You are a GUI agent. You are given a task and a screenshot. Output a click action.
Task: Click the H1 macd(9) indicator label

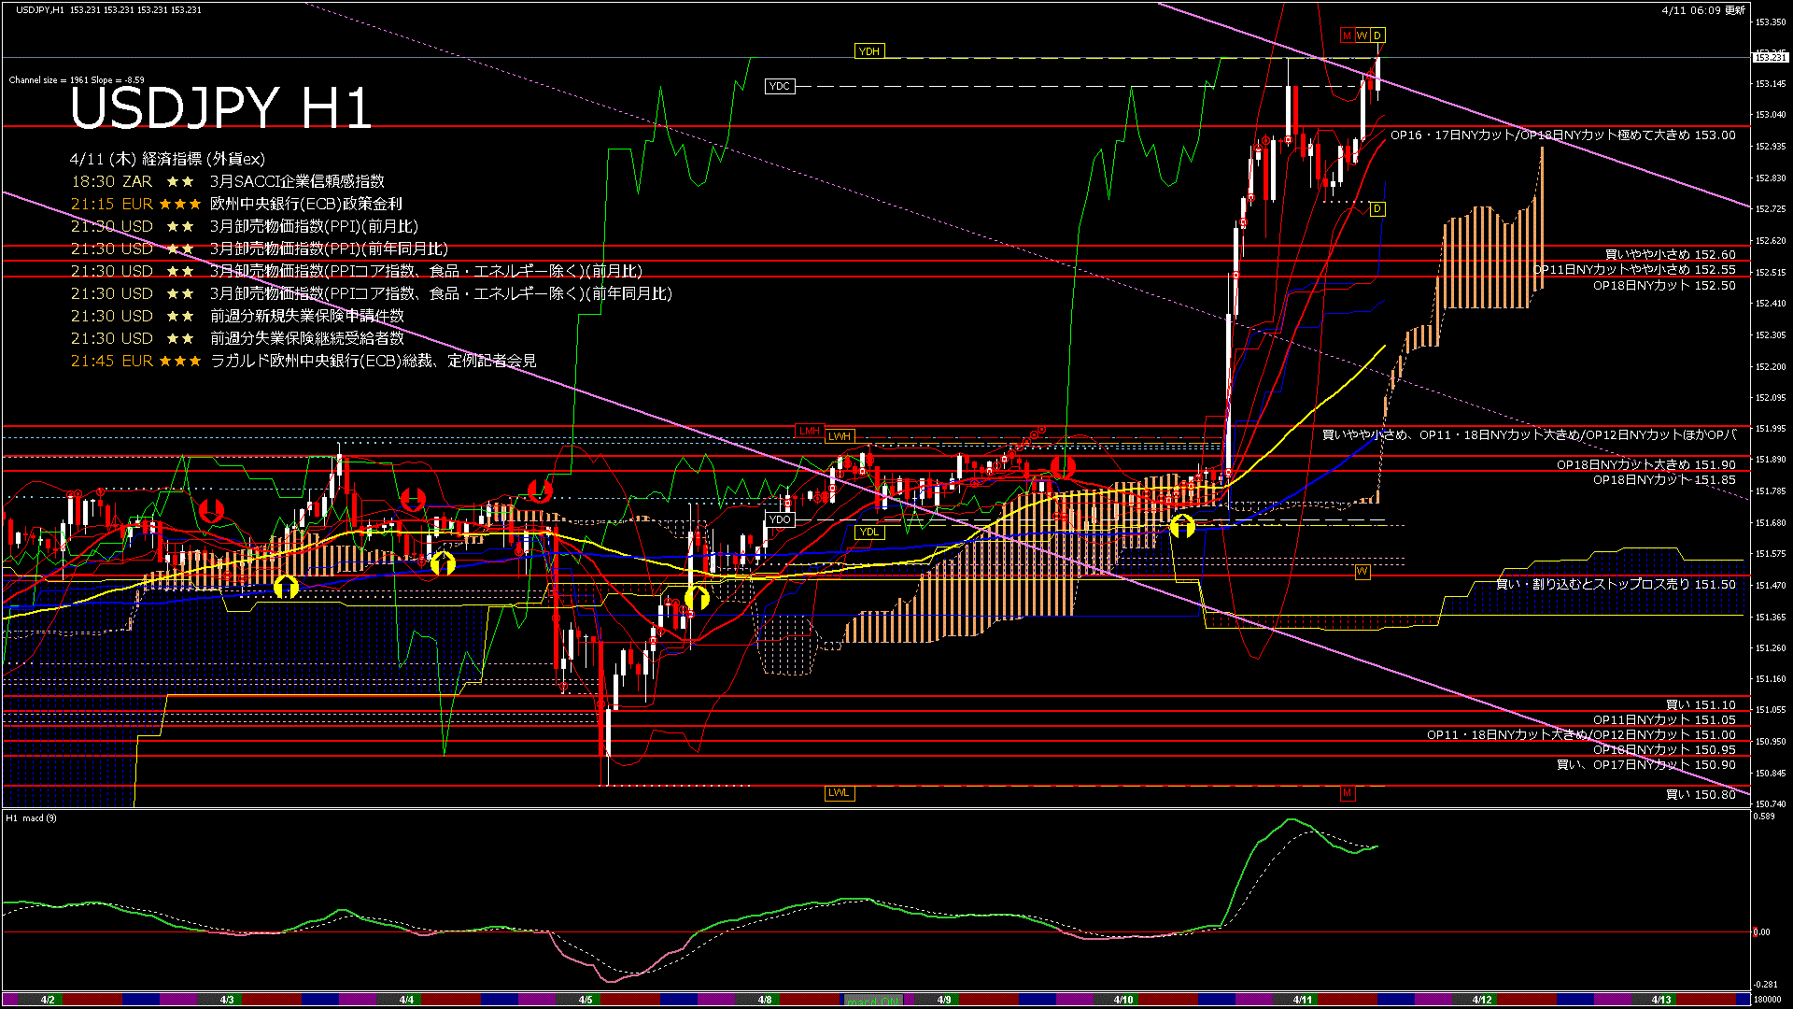[32, 818]
